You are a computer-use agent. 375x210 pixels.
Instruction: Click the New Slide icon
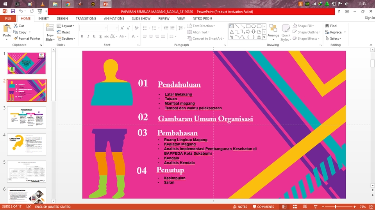pos(50,28)
